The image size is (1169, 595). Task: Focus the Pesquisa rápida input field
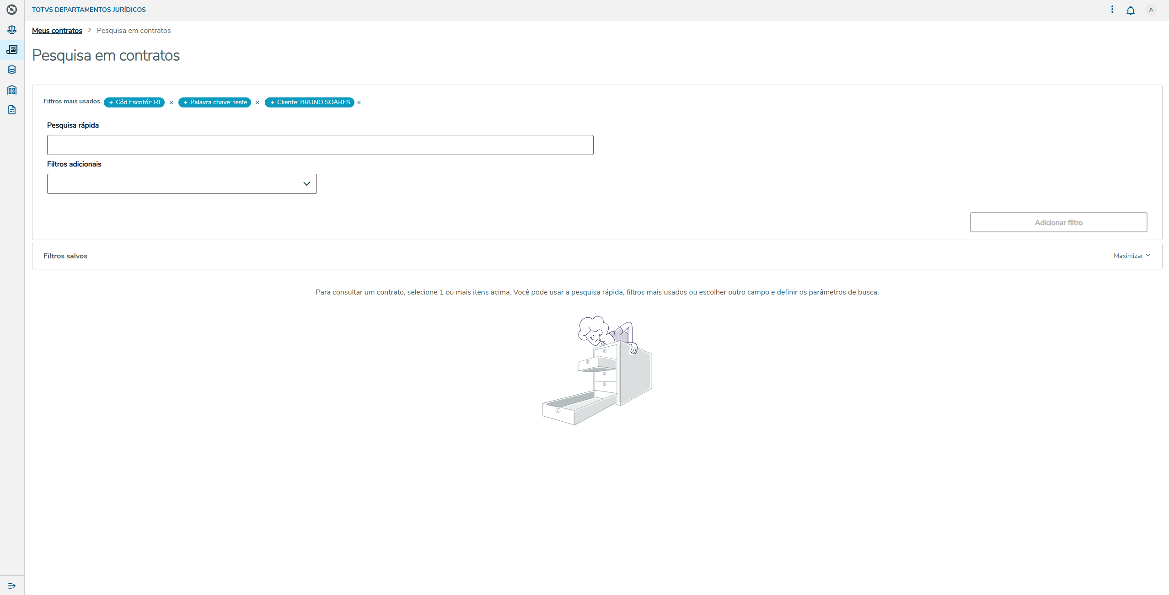click(x=320, y=145)
